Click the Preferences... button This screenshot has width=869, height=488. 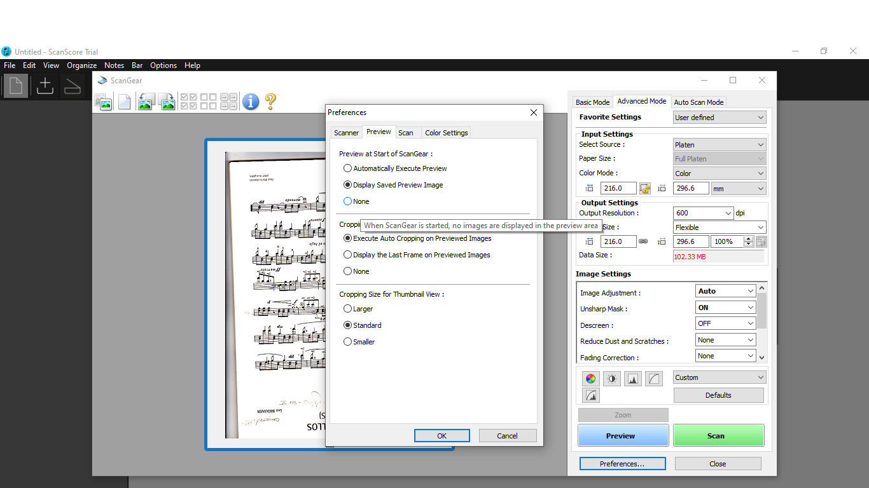(623, 464)
